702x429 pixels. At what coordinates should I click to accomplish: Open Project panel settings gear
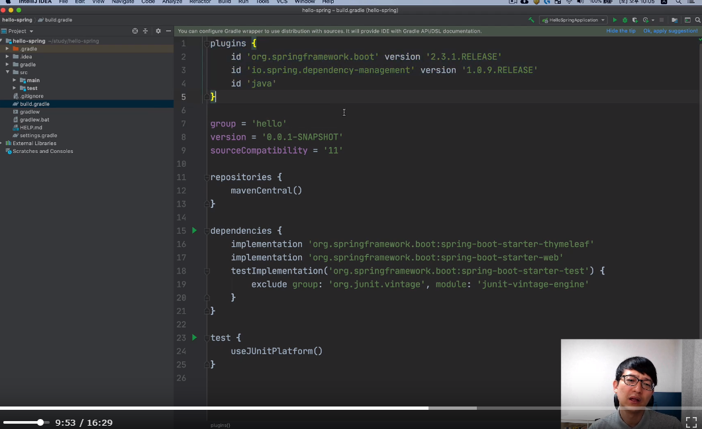[x=158, y=31]
